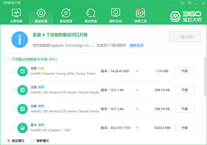
Task: Click the feedback message icon in the title bar
Action: pos(182,3)
